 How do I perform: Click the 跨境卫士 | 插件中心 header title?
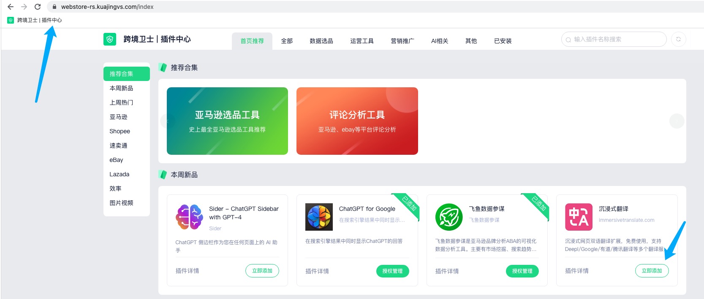pos(157,39)
